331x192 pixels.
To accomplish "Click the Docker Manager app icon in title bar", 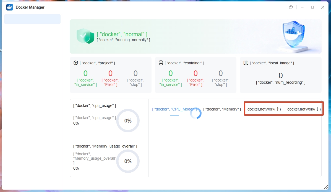I will point(10,7).
